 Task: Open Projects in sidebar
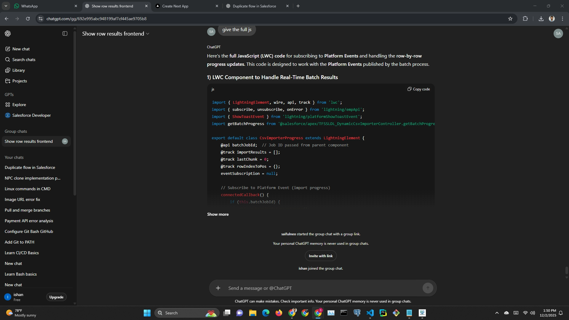coord(20,81)
